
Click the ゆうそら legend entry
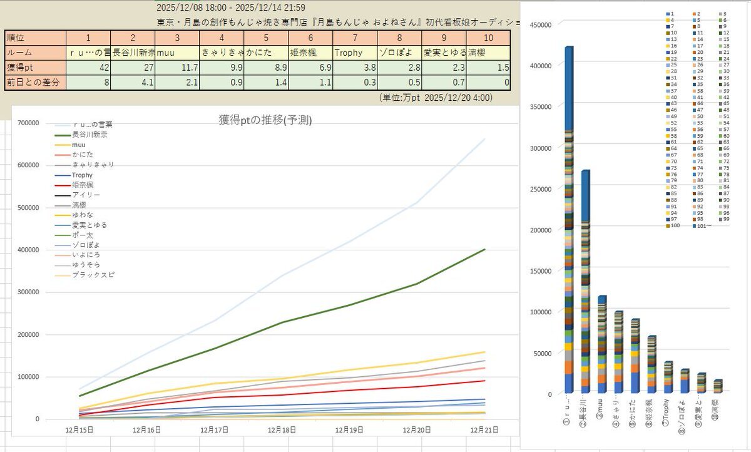pos(77,265)
